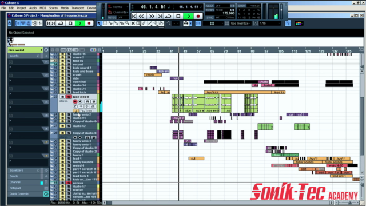Click bar 65 on the ruler
The width and height of the screenshot is (366, 206).
point(212,51)
